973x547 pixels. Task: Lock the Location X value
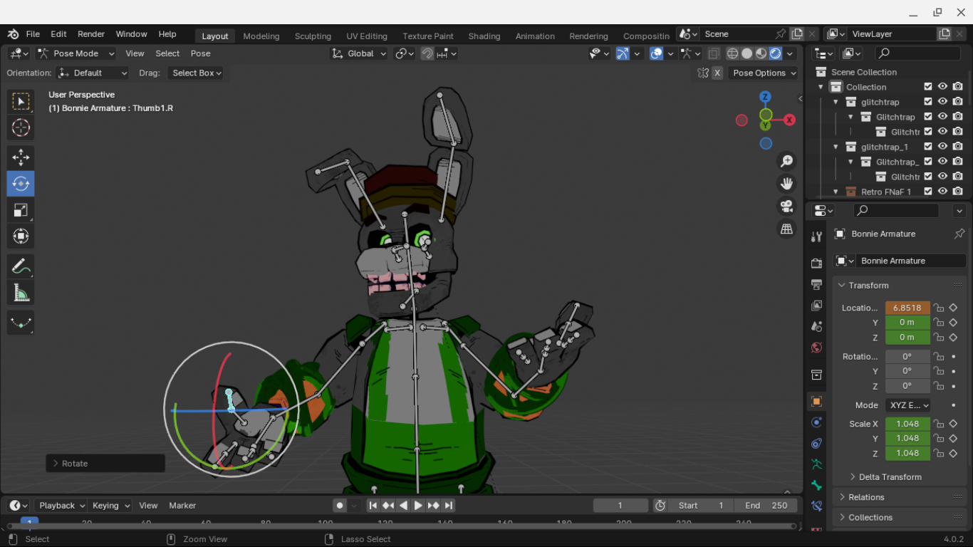(x=939, y=308)
